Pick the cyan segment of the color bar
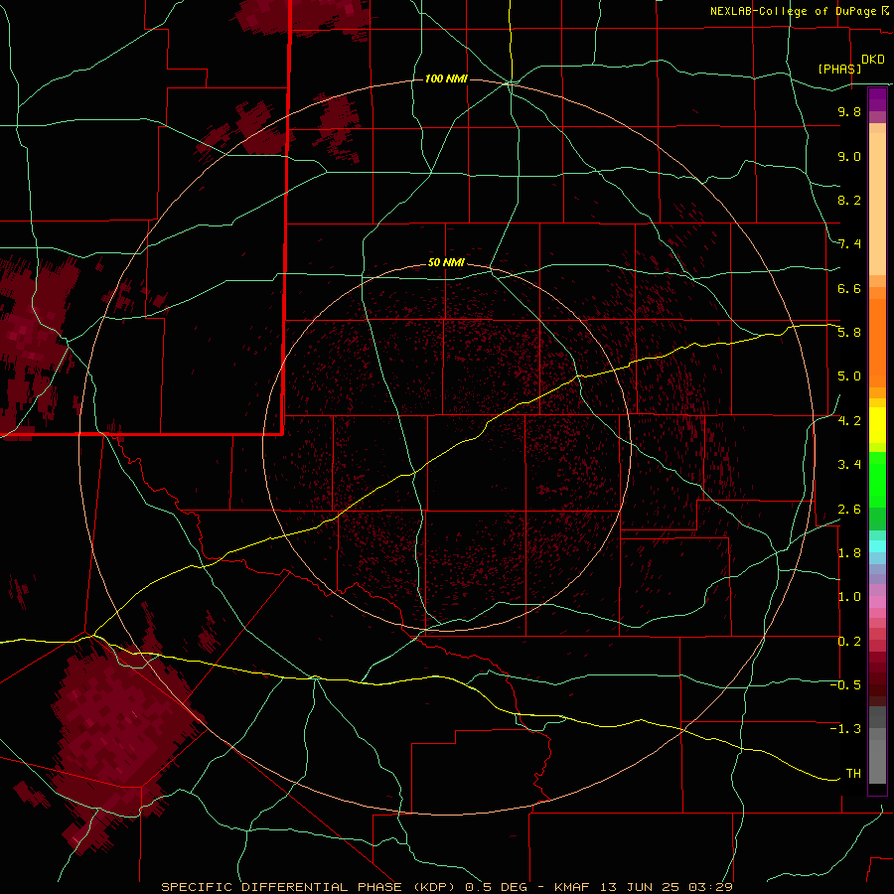The width and height of the screenshot is (894, 894). point(877,546)
